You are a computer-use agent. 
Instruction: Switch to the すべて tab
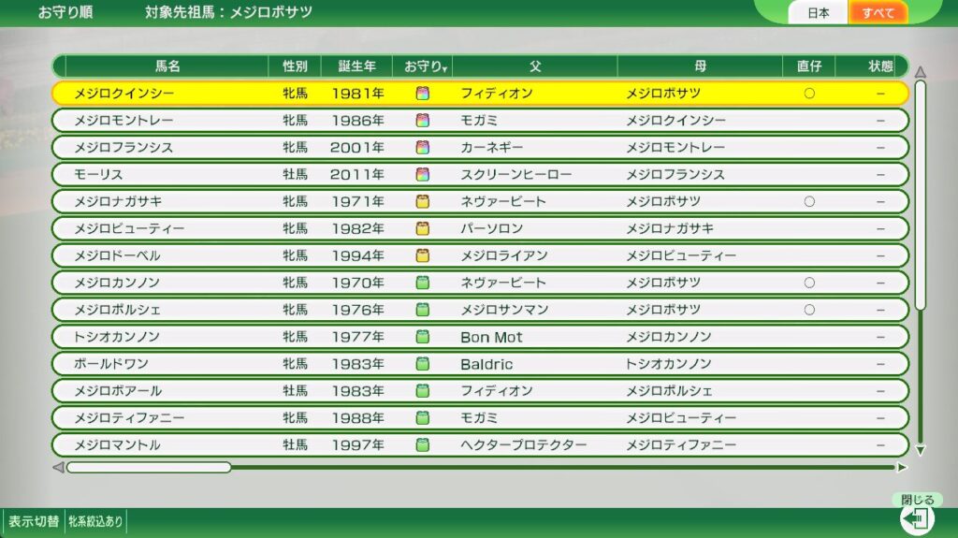[878, 13]
